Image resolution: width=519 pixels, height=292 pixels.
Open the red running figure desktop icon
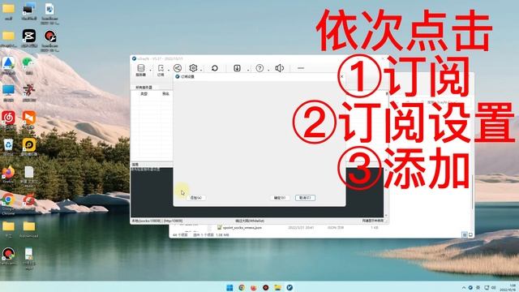click(29, 90)
